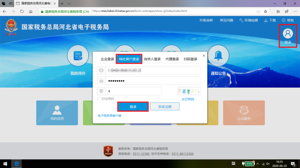The width and height of the screenshot is (300, 168).
Task: Open 环境检测 tool
Action: [249, 20]
